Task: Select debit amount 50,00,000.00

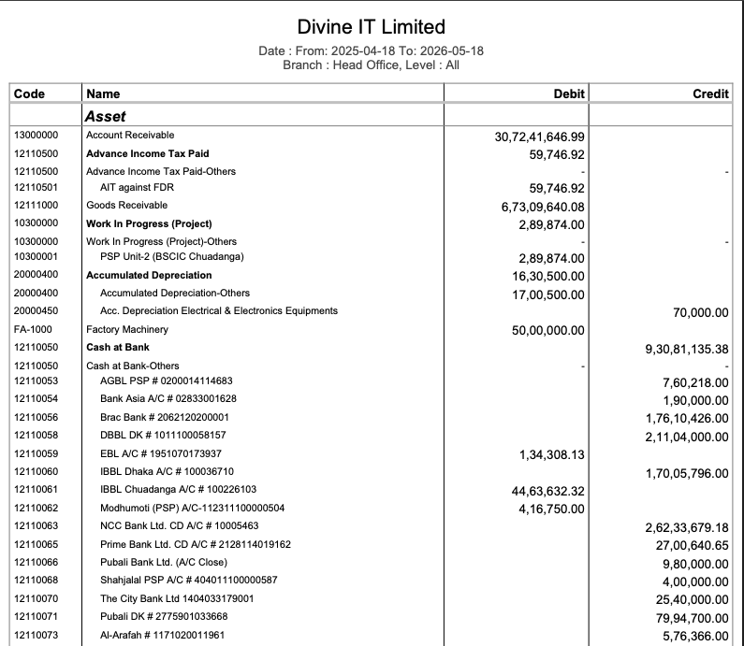Action: [x=548, y=330]
